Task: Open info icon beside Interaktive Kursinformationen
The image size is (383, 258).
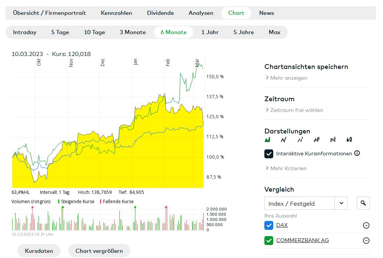Action: (x=357, y=153)
